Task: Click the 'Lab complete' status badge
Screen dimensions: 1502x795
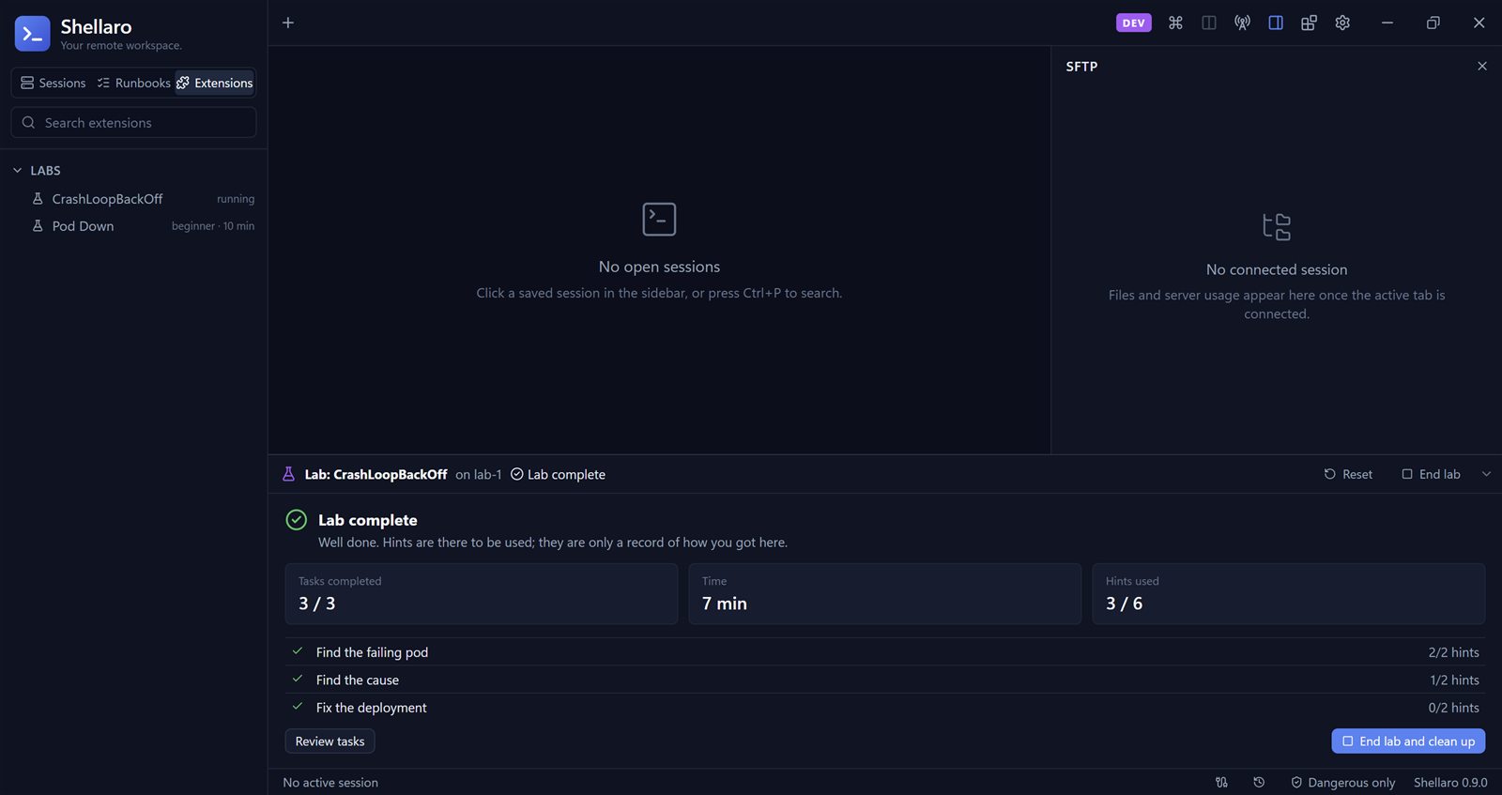Action: pos(558,475)
